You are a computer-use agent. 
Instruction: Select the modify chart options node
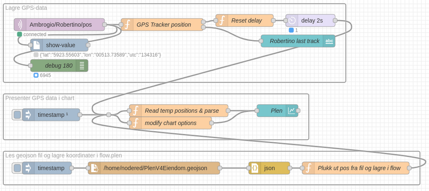[170, 123]
